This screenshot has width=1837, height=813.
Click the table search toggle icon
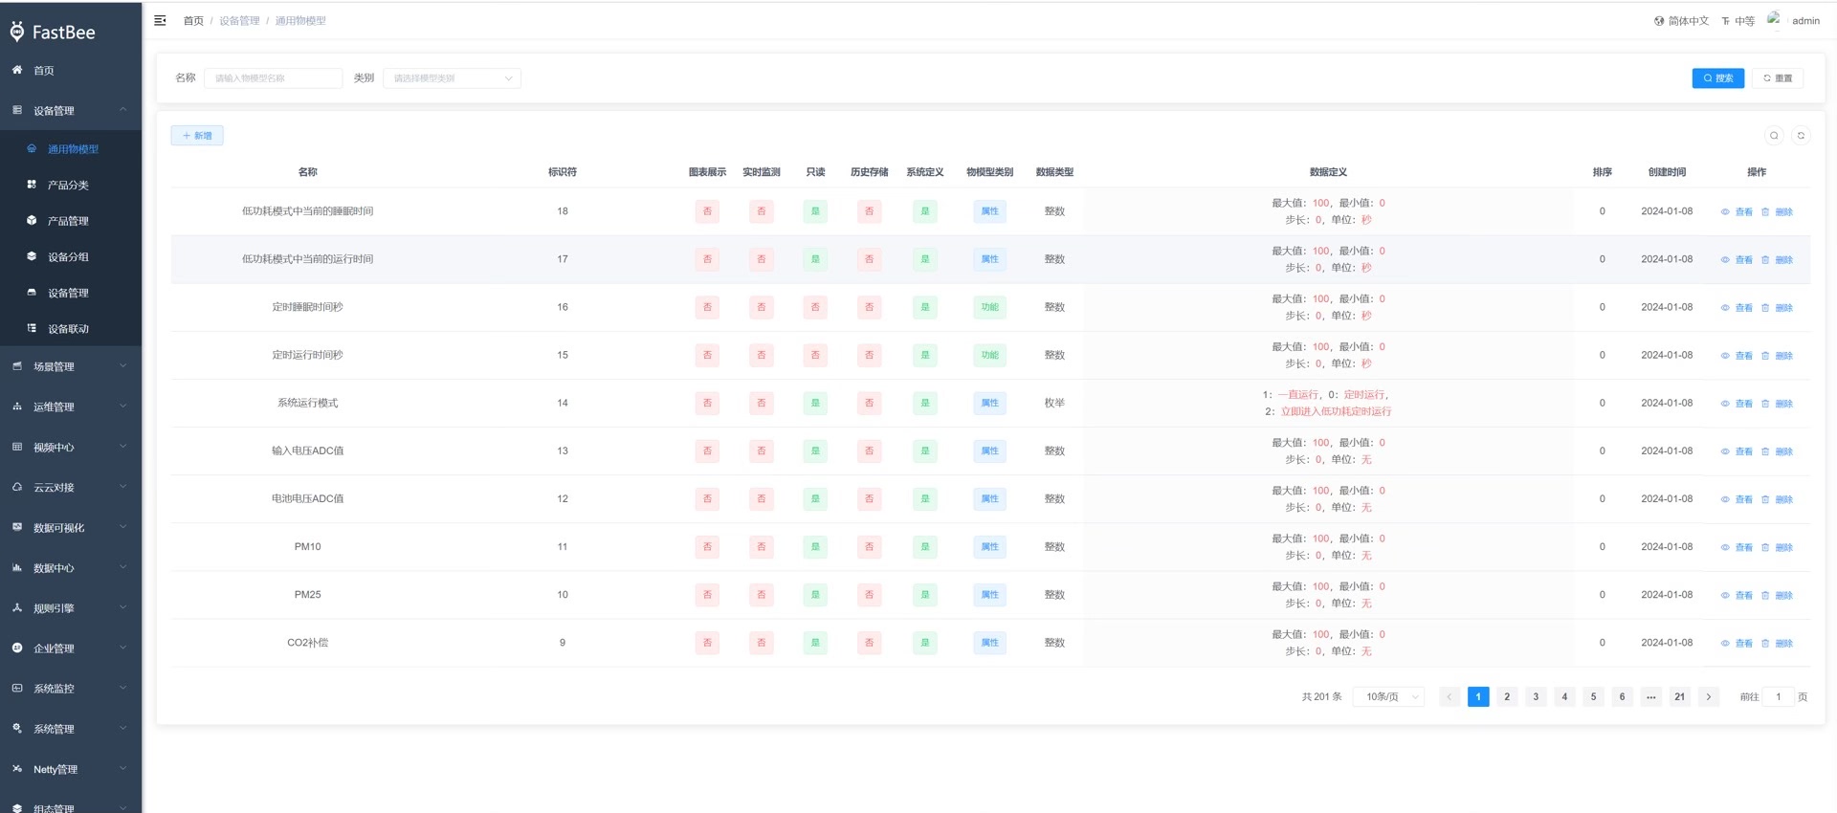[x=1774, y=136]
